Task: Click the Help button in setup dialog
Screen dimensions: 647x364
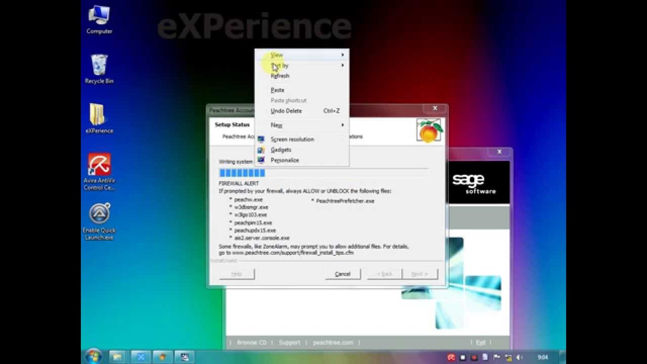Action: click(x=237, y=274)
